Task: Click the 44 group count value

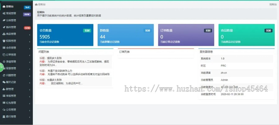Action: point(103,37)
